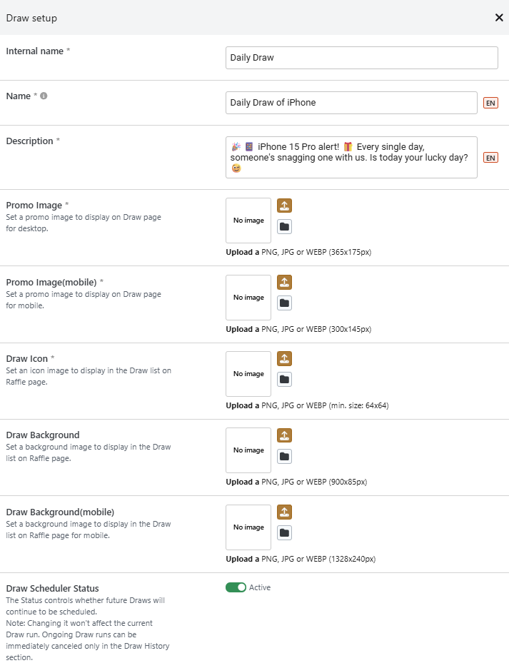
Task: Click the info icon next to Name
Action: (44, 96)
